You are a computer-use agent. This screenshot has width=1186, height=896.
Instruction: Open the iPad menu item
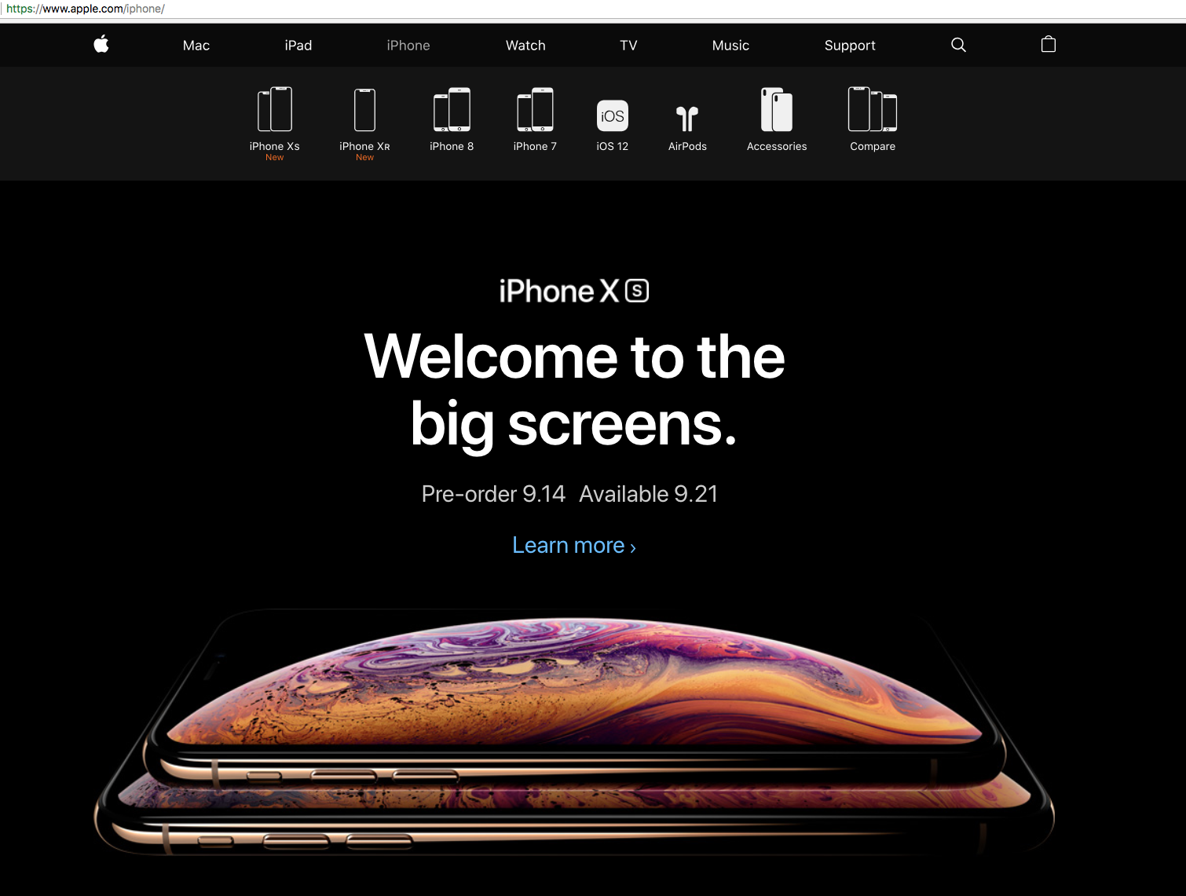[x=298, y=46]
